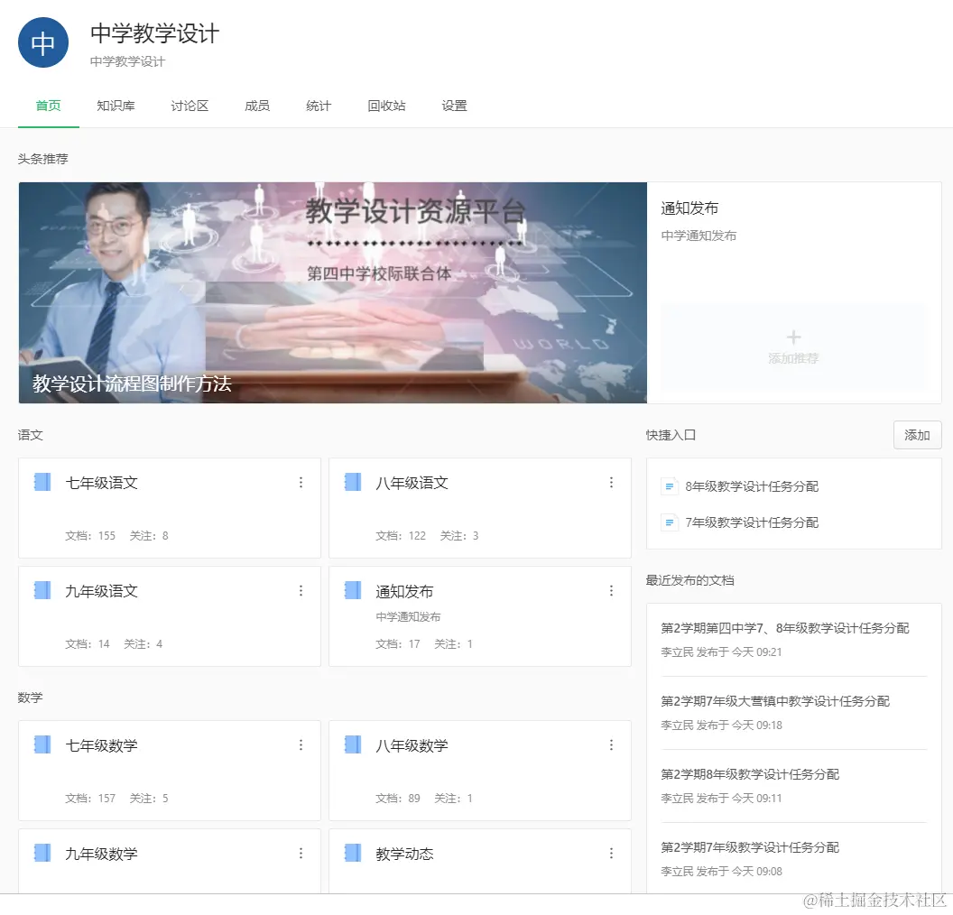The width and height of the screenshot is (953, 915).
Task: Click the 八年级语文 book icon
Action: 352,482
